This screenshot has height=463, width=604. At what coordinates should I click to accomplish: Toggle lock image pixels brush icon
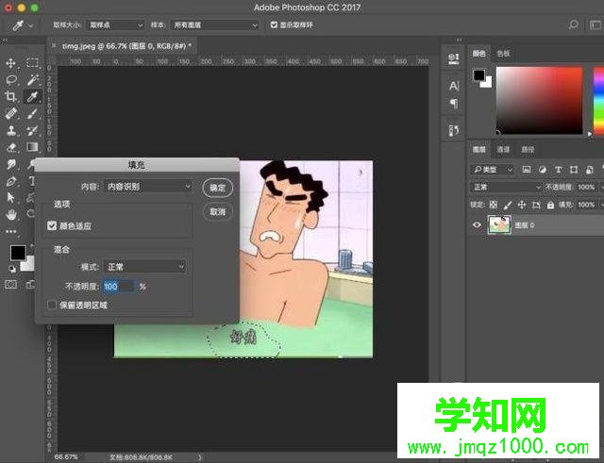[508, 205]
